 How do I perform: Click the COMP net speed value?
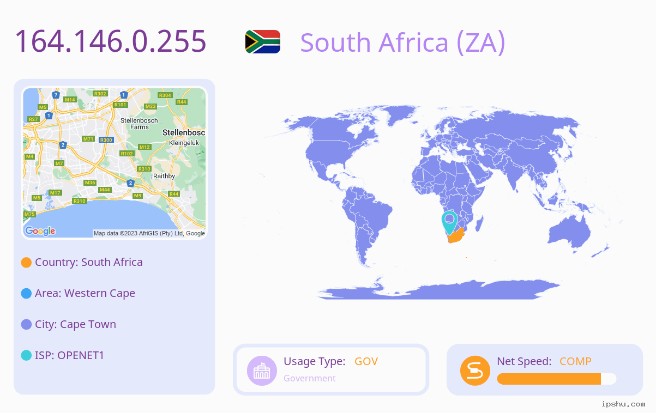[x=575, y=361]
